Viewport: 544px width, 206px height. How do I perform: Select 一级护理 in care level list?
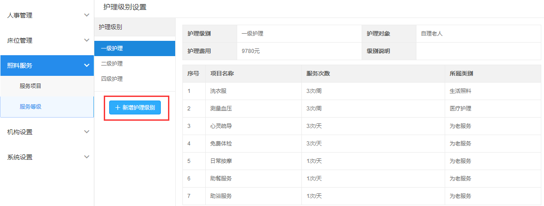pyautogui.click(x=112, y=48)
